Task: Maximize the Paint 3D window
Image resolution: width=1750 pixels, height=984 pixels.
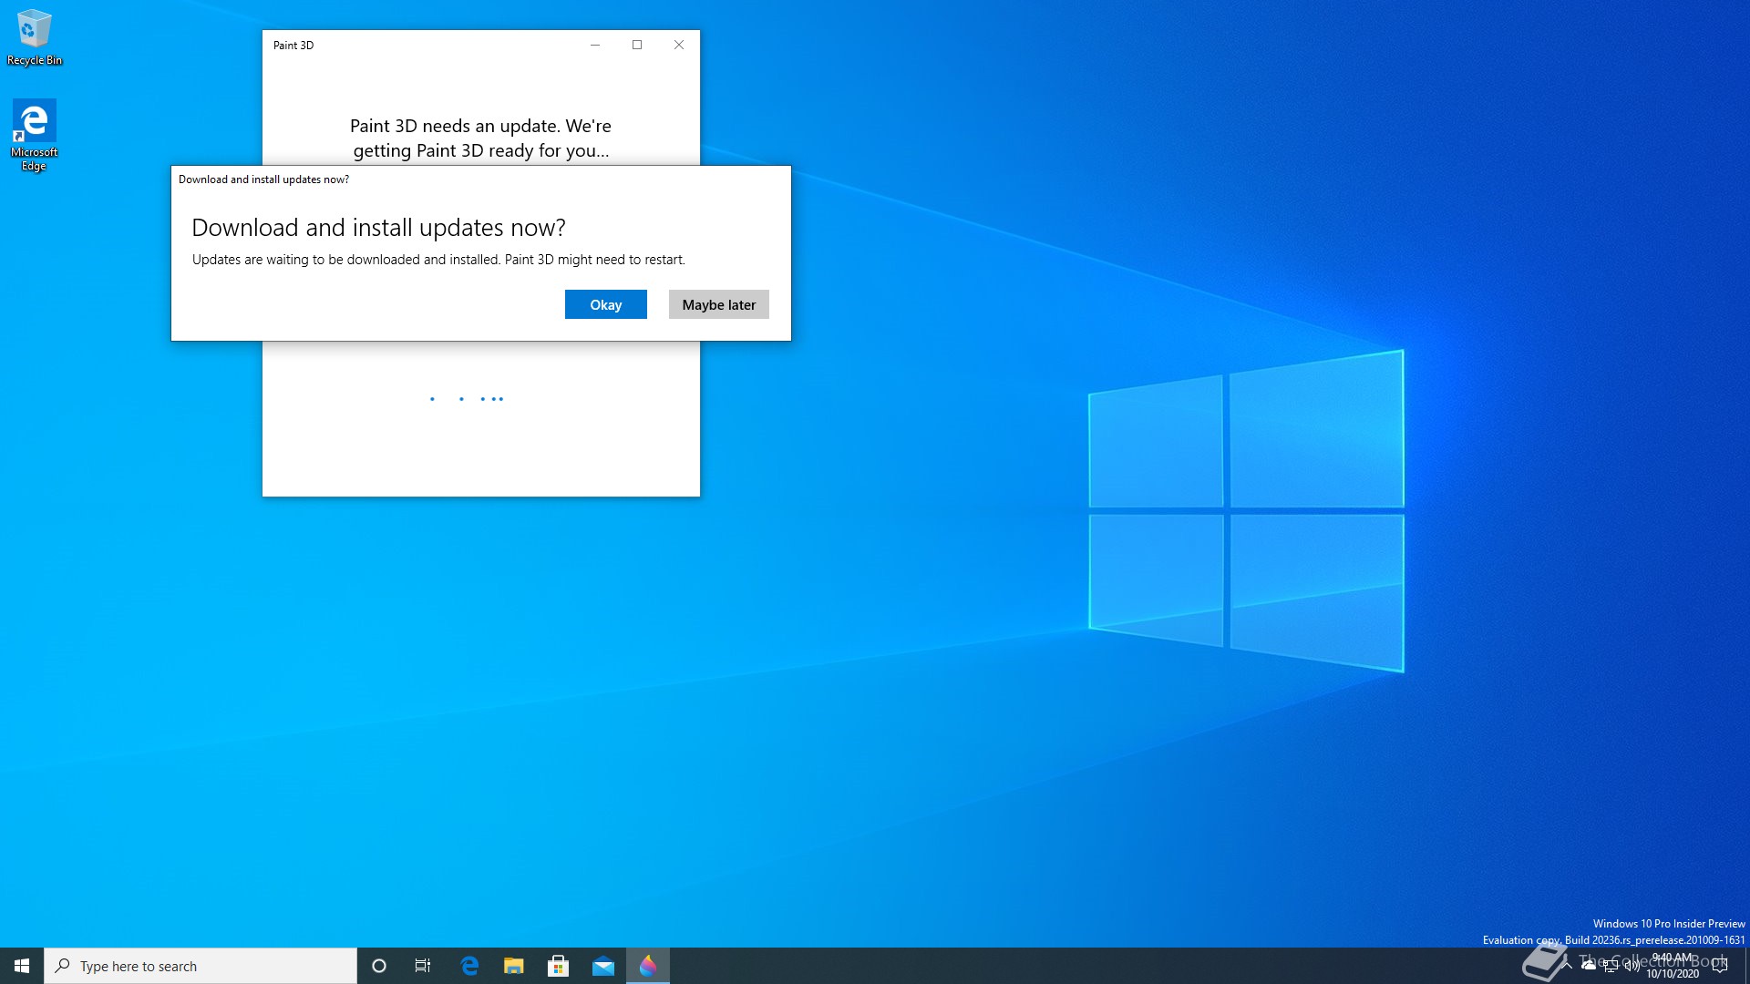Action: [x=637, y=45]
